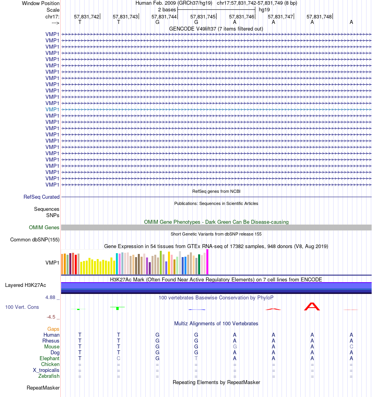
Task: Open the Gene Expression in 54 tissues title
Action: click(x=216, y=246)
